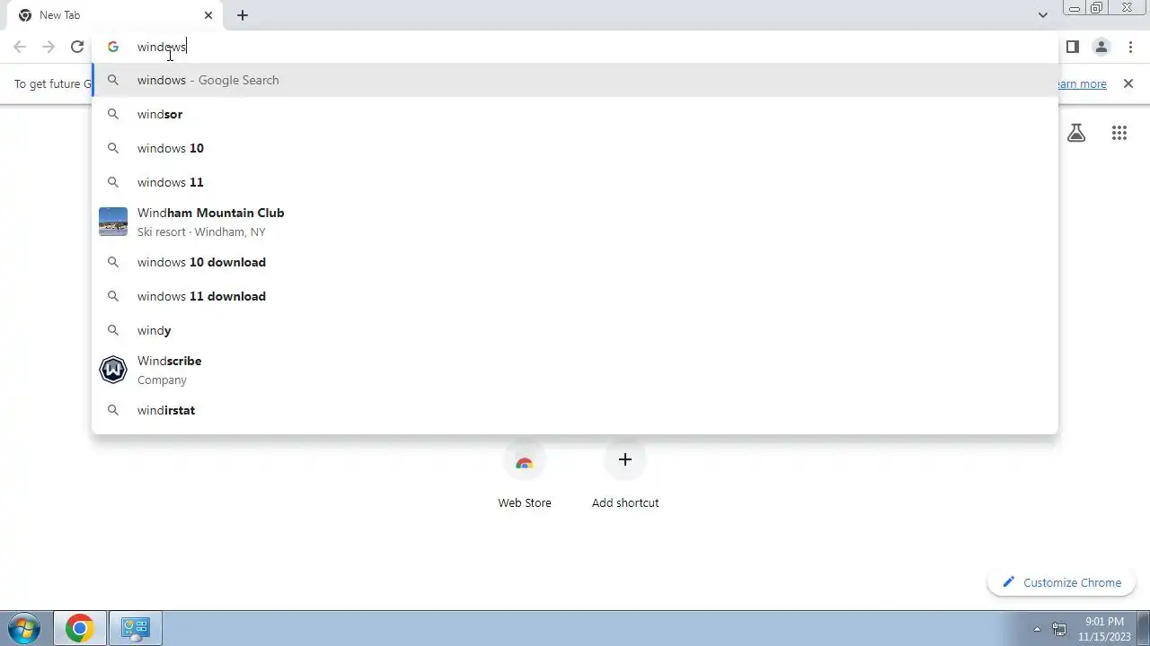Click search icon beside 'windirstat'
1150x646 pixels.
(113, 410)
